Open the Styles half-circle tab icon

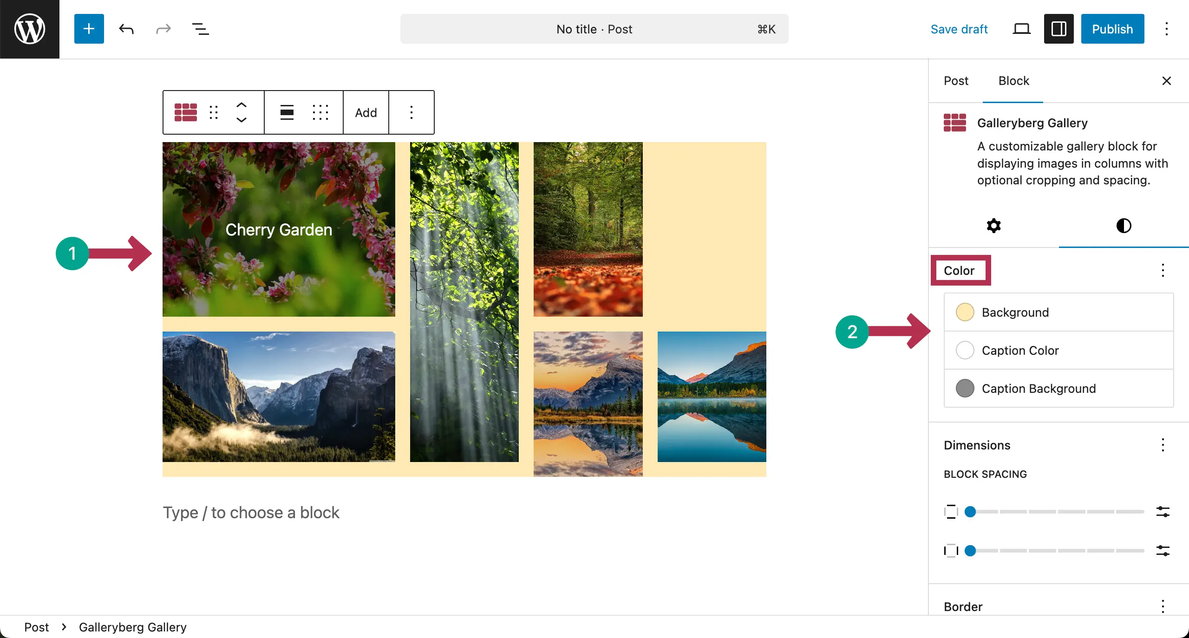tap(1123, 226)
